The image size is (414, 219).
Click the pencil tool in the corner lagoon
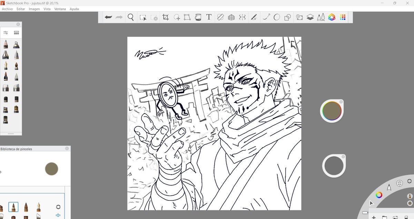(x=389, y=187)
